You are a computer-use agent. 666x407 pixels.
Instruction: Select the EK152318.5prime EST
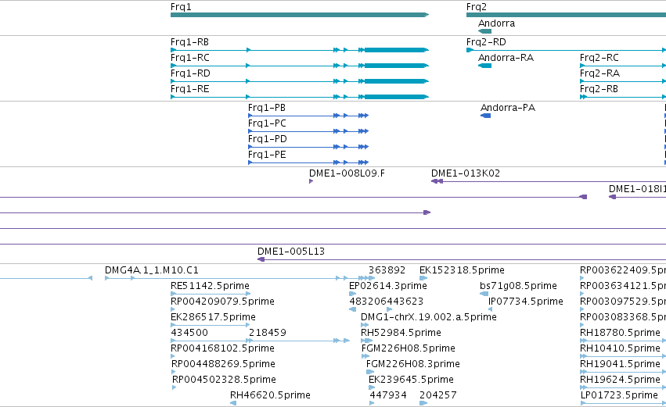point(423,279)
